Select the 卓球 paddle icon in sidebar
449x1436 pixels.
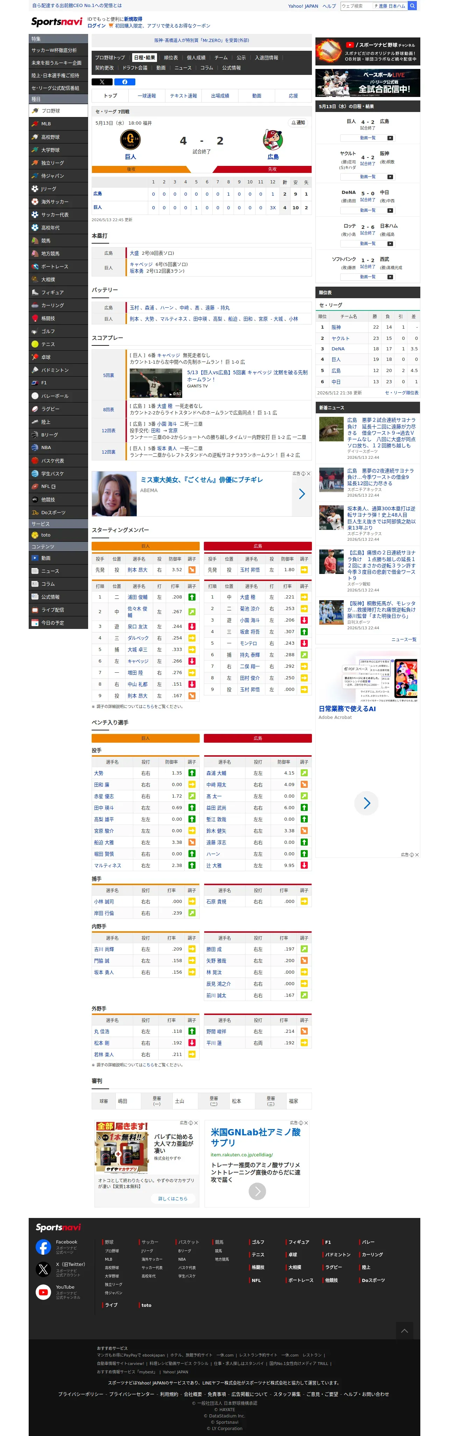(x=35, y=357)
